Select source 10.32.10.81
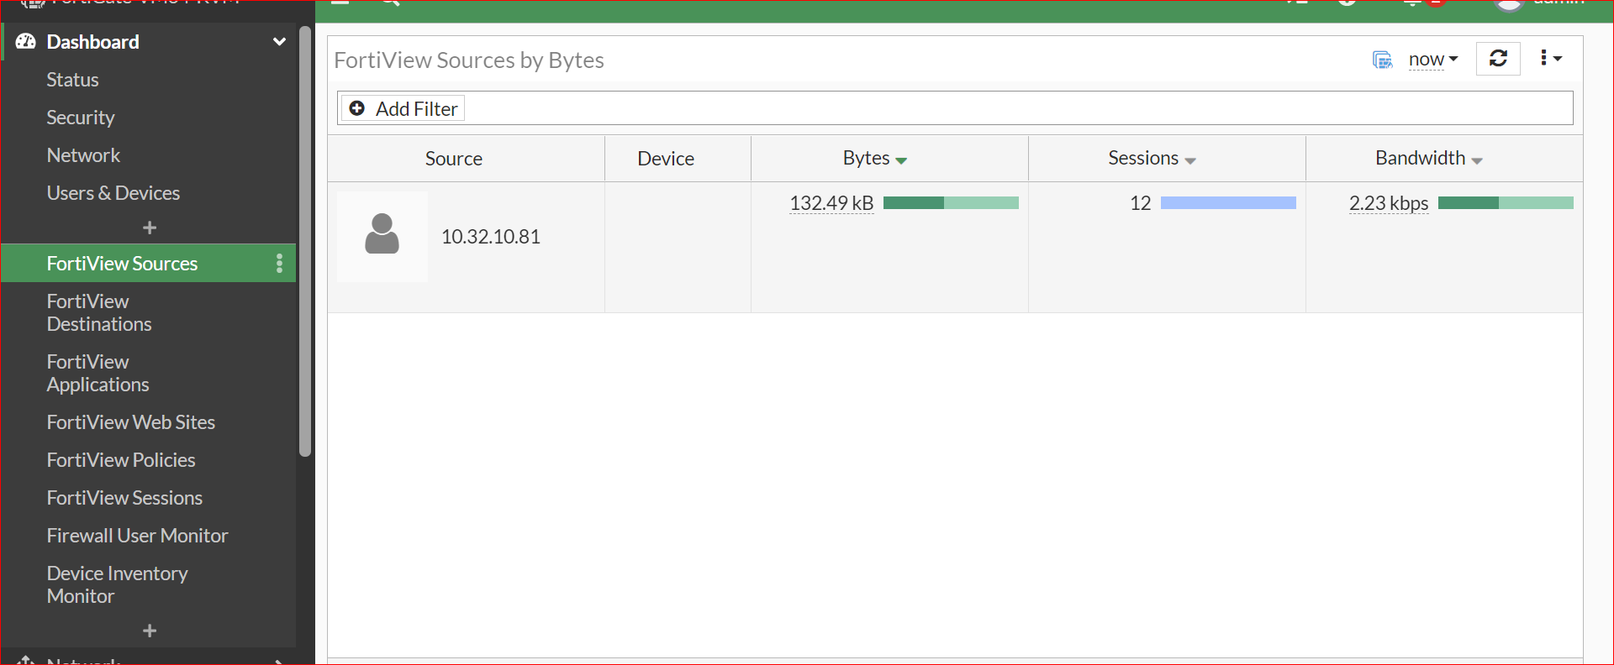The height and width of the screenshot is (665, 1614). click(x=491, y=237)
